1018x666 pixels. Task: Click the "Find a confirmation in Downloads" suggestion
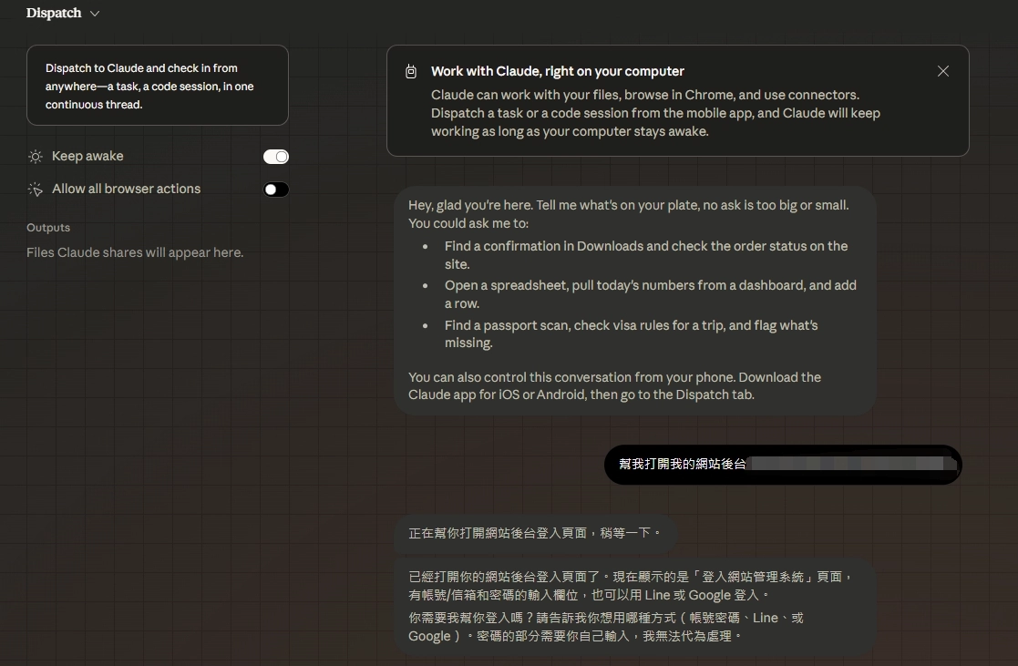click(645, 255)
